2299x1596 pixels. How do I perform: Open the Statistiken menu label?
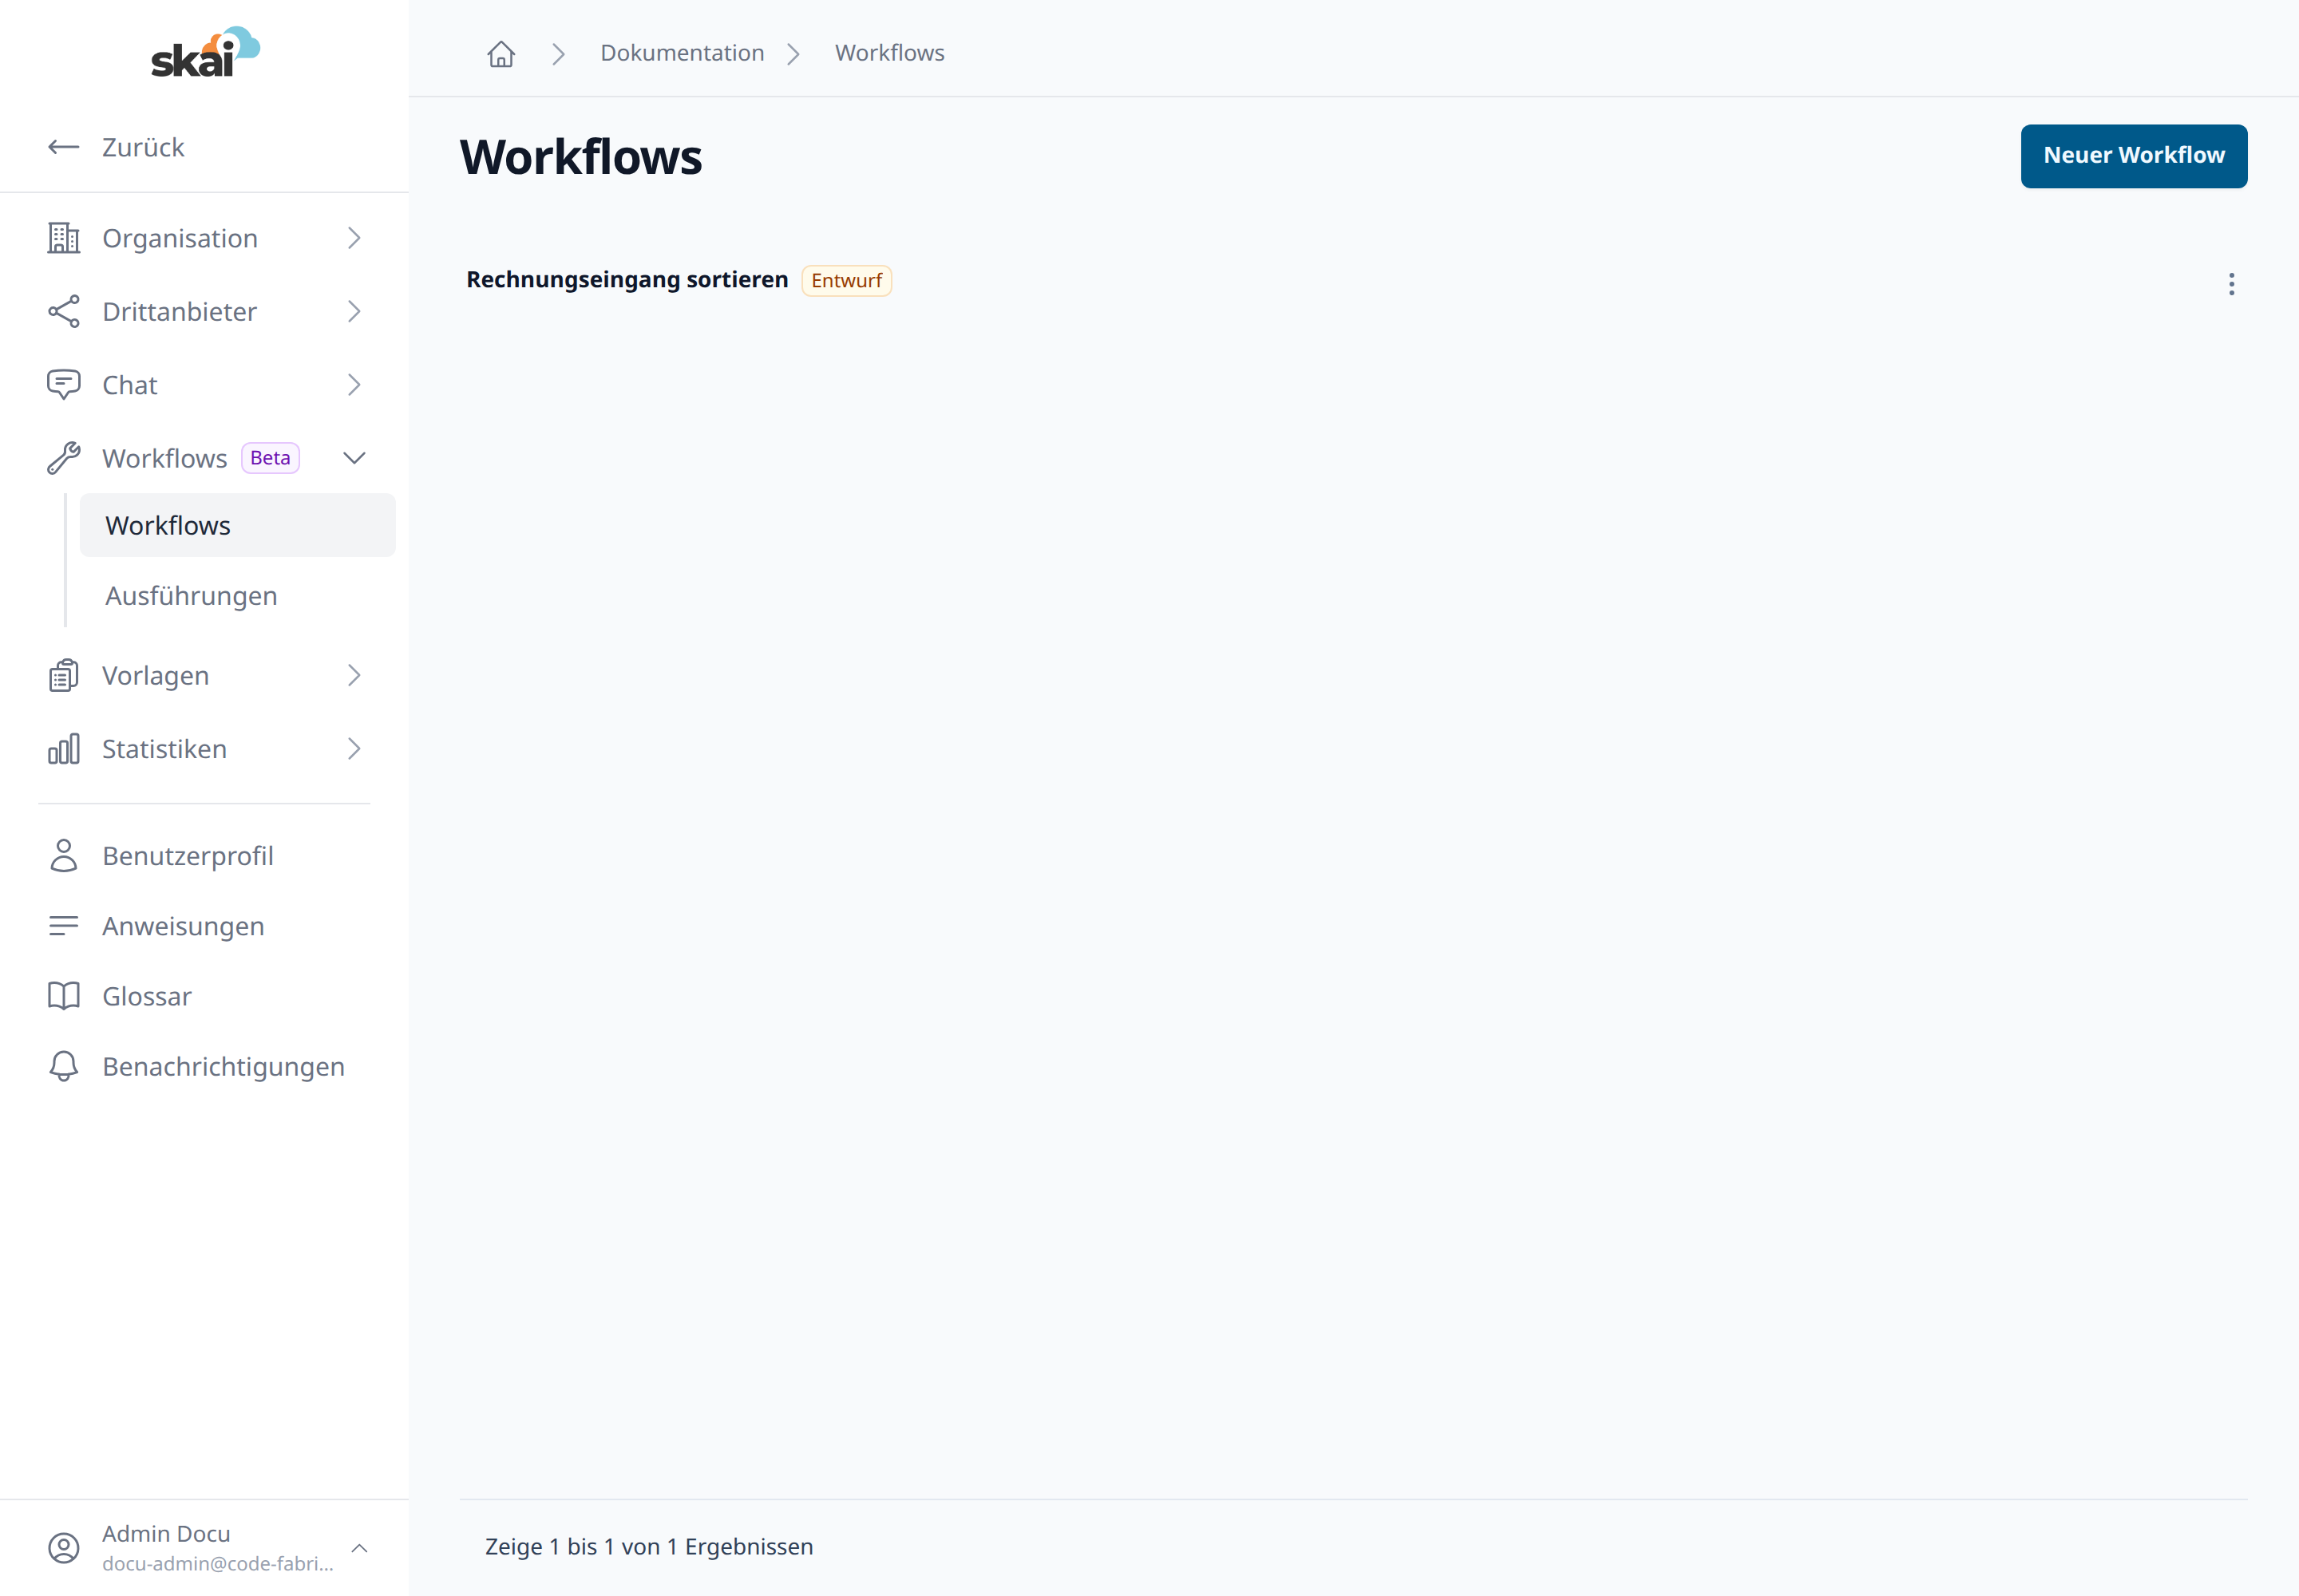pos(164,749)
